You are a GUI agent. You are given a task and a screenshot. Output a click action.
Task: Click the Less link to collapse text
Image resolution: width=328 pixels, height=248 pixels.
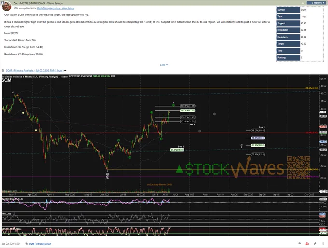point(164,65)
